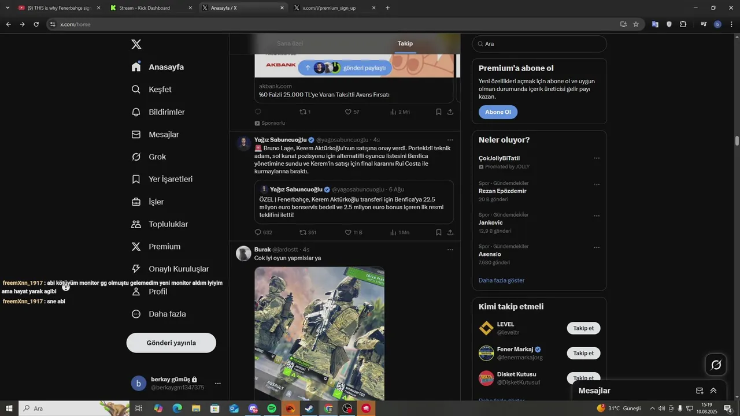Viewport: 740px width, 416px height.
Task: Open the quoted 6 Ağu post by Yağız Sabuncuoğlu
Action: click(x=354, y=202)
